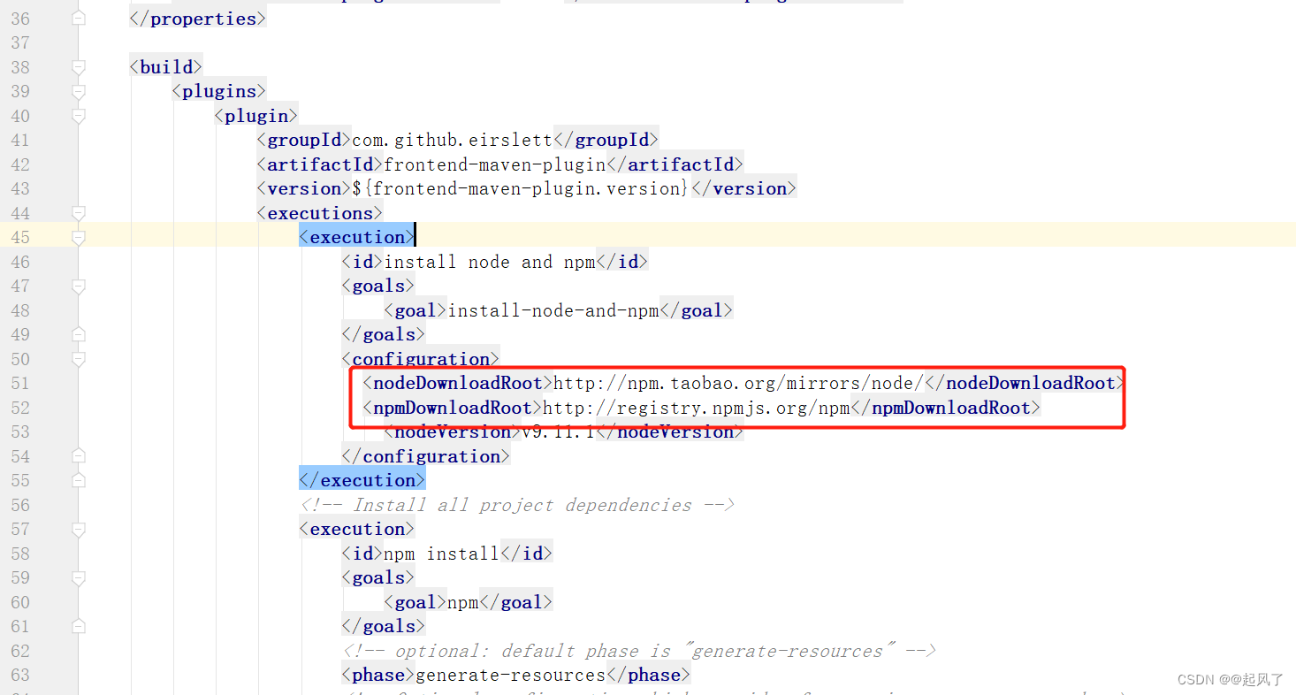Click the frontend-maven-plugin artifactId value
This screenshot has height=695, width=1296.
coord(495,164)
